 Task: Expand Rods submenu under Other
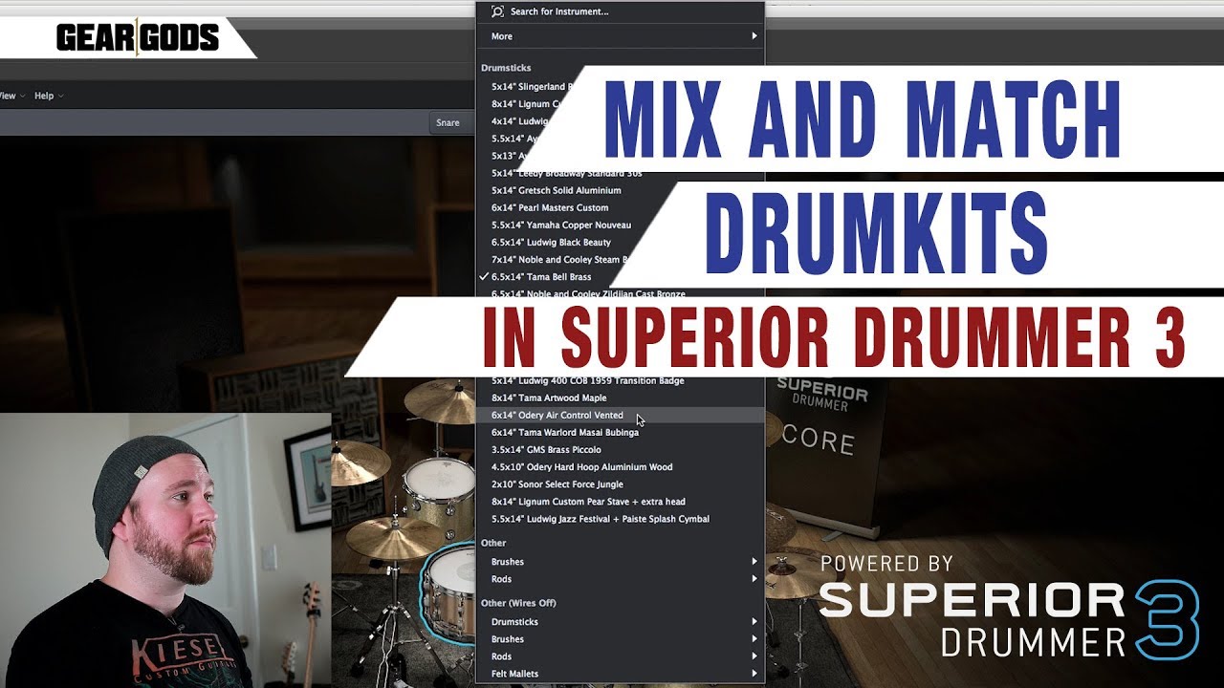pos(620,578)
